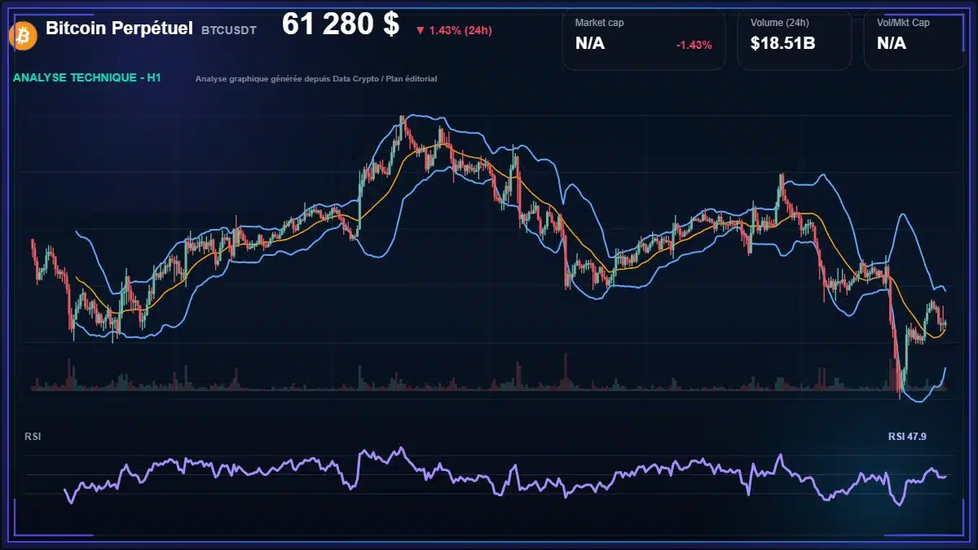This screenshot has height=550, width=978.
Task: Click the RSI label left of oscillator
Action: [x=33, y=437]
